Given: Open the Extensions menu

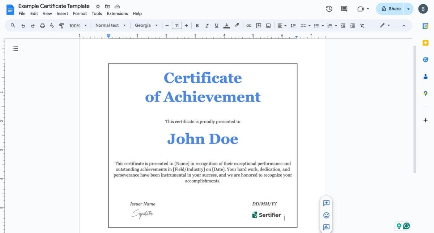Looking at the screenshot, I should pos(117,13).
